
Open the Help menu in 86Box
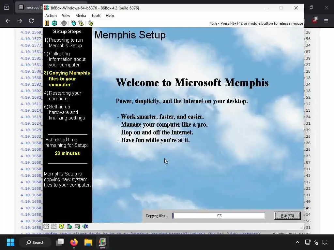pyautogui.click(x=110, y=16)
